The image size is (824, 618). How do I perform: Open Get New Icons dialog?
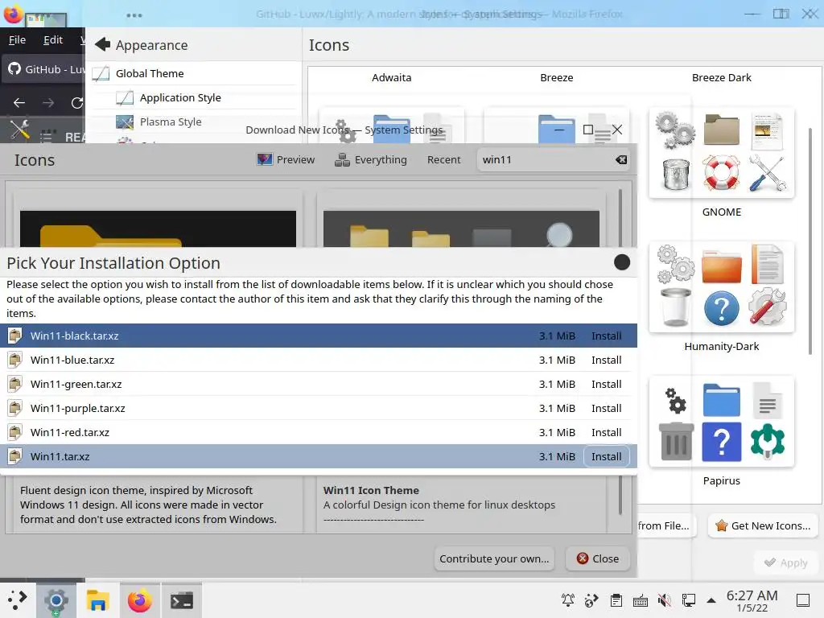point(763,525)
